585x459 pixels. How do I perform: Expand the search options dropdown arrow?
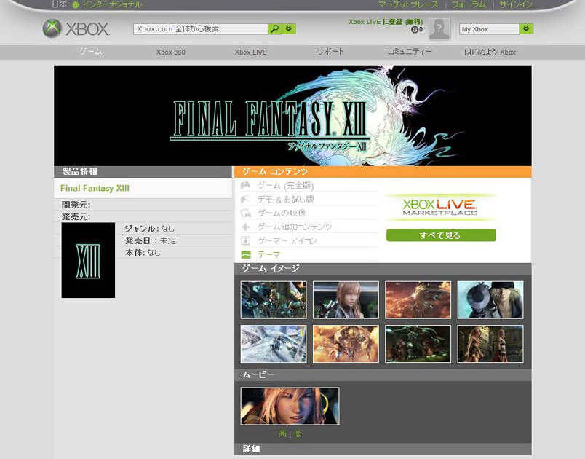(x=289, y=28)
